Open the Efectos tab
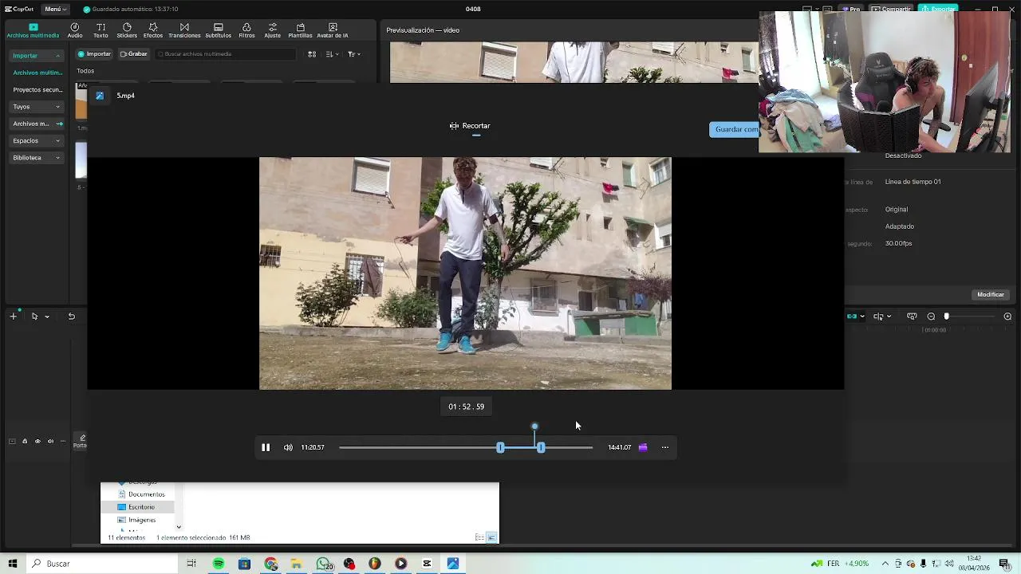1021x574 pixels. [153, 31]
